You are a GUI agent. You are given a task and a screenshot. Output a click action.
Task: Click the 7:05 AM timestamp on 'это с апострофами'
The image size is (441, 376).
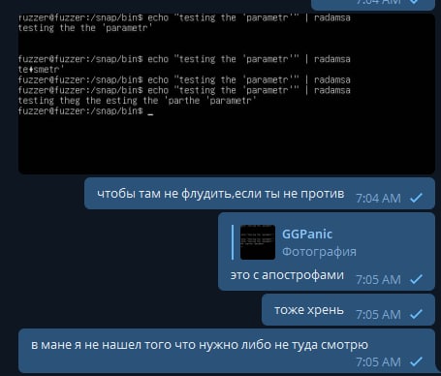click(x=378, y=280)
